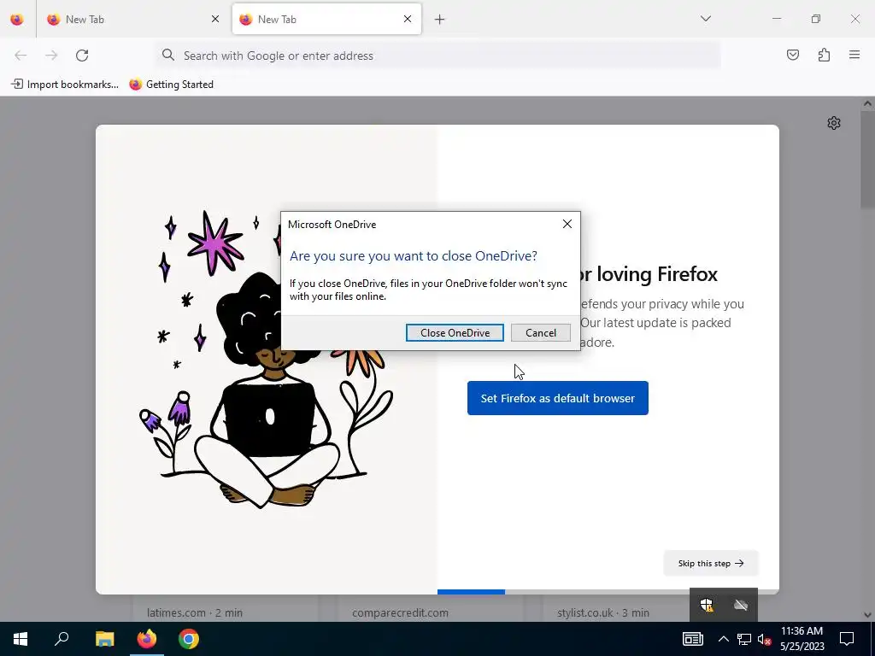Switch to the first New Tab
Image resolution: width=875 pixels, height=656 pixels.
pyautogui.click(x=132, y=19)
